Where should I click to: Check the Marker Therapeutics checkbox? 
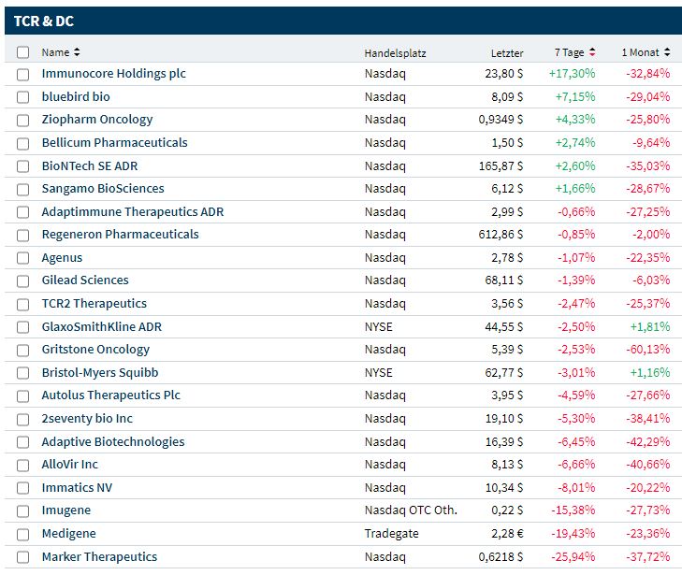(23, 557)
